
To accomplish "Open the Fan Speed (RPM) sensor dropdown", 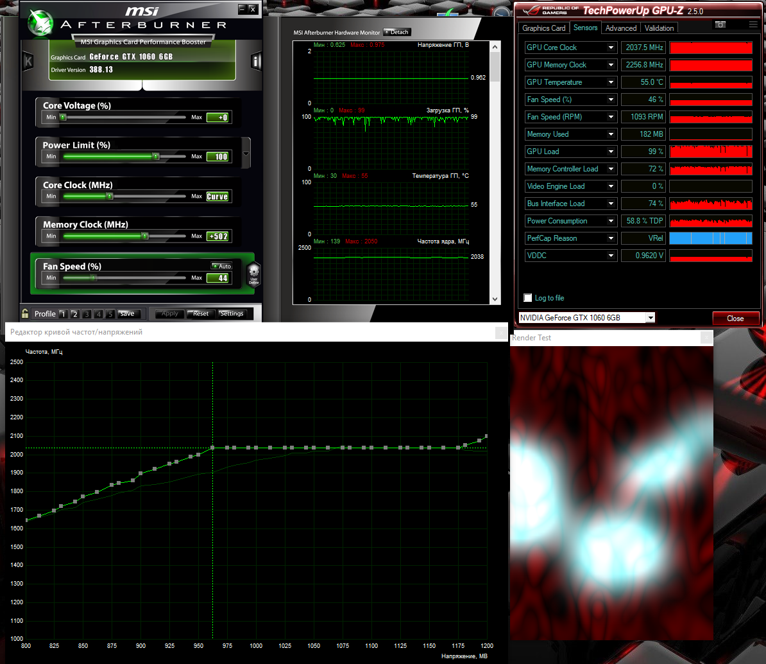I will coord(611,117).
